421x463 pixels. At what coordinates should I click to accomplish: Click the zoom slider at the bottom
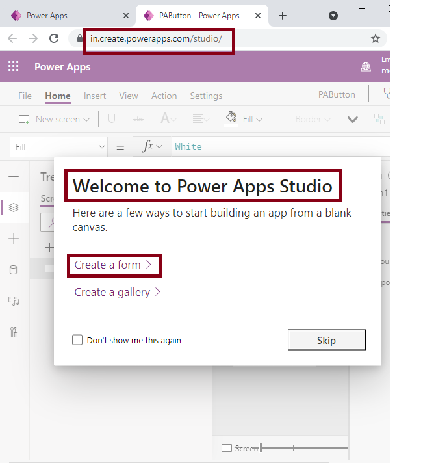tap(304, 448)
